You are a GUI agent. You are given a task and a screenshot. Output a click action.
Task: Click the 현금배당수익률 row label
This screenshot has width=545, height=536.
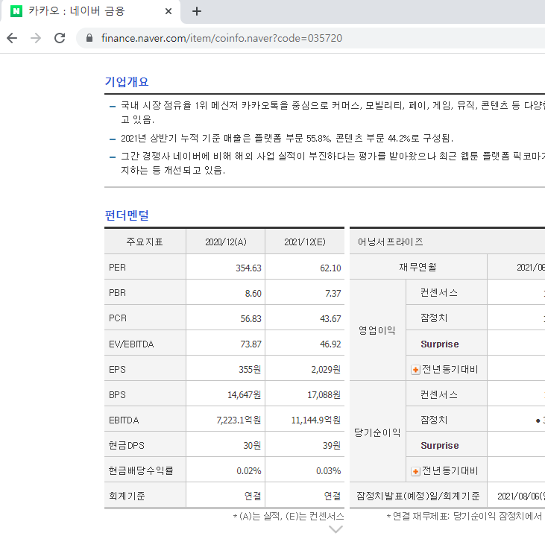click(x=141, y=471)
